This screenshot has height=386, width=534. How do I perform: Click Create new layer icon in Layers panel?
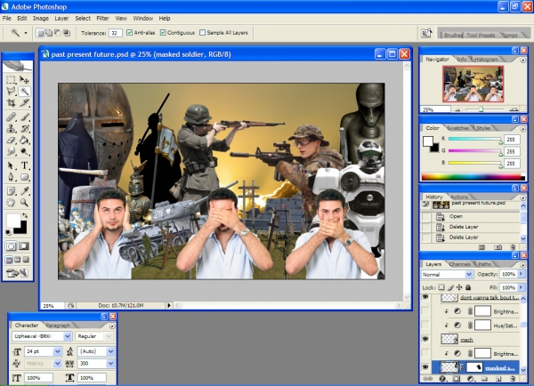498,379
